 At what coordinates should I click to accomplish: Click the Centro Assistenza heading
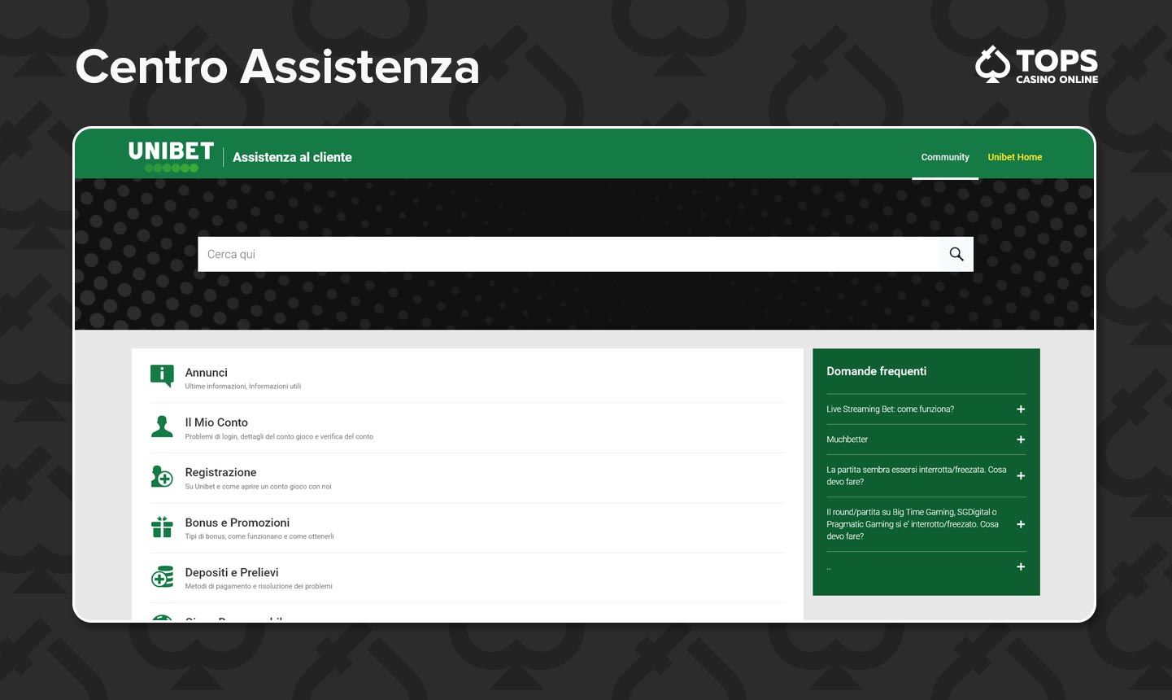[x=277, y=66]
